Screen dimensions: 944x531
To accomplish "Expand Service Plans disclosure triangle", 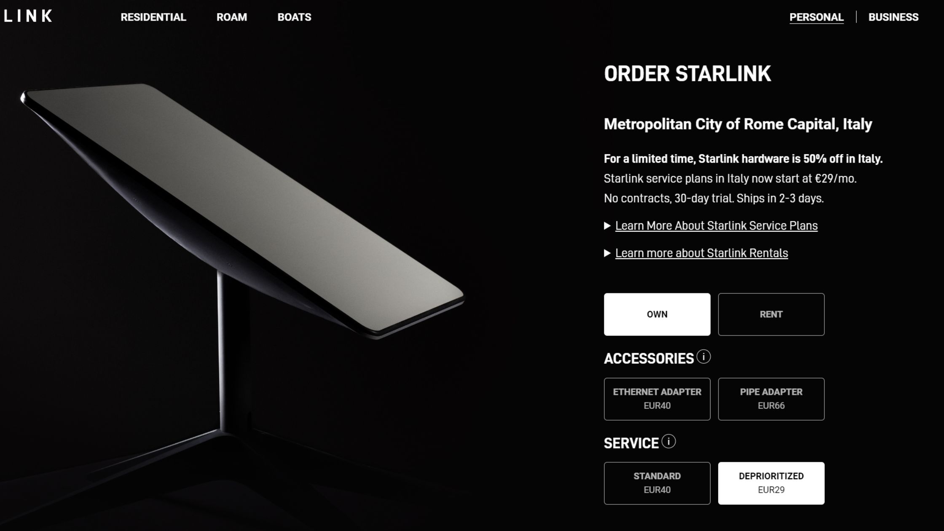I will pos(607,226).
